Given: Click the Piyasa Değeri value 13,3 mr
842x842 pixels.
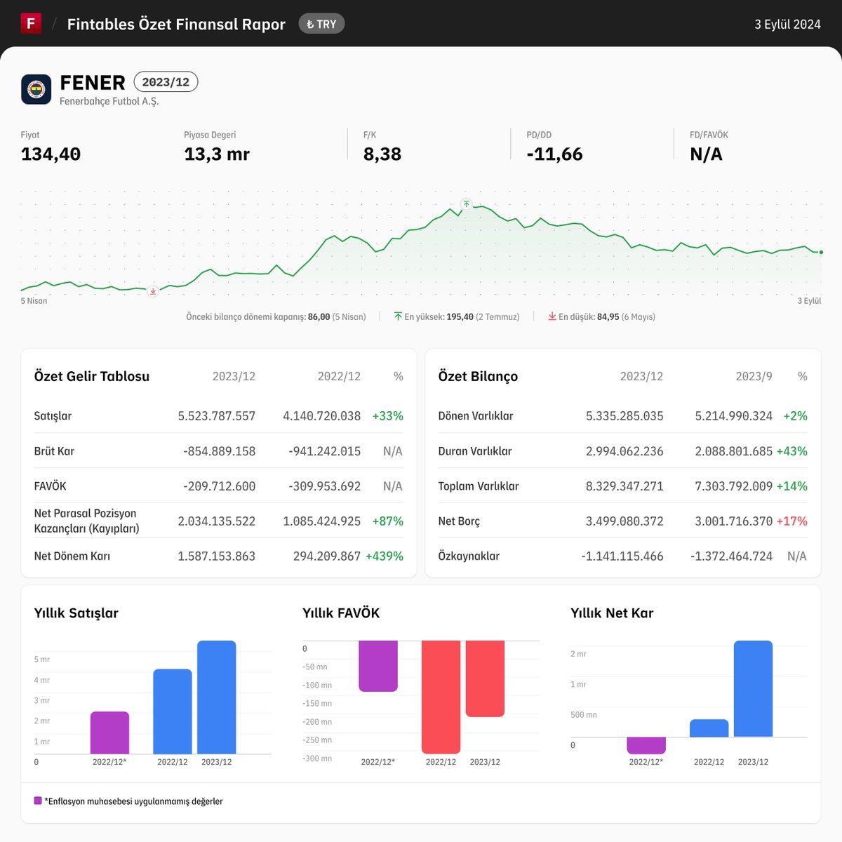Looking at the screenshot, I should pos(217,154).
